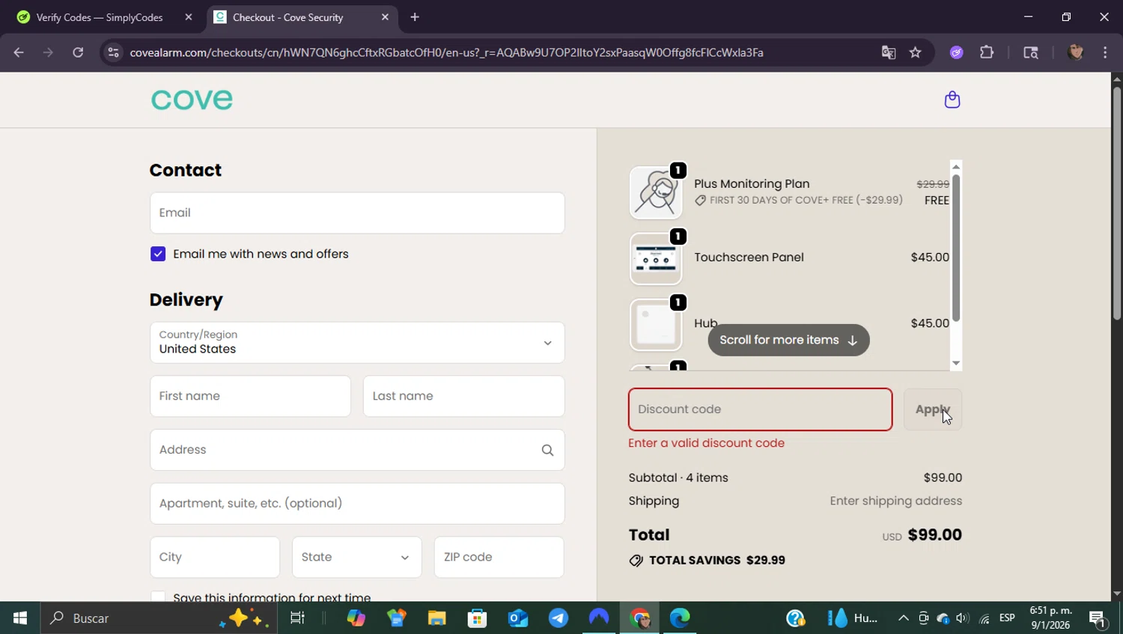The image size is (1123, 634).
Task: Focus the Email input field
Action: [x=357, y=213]
